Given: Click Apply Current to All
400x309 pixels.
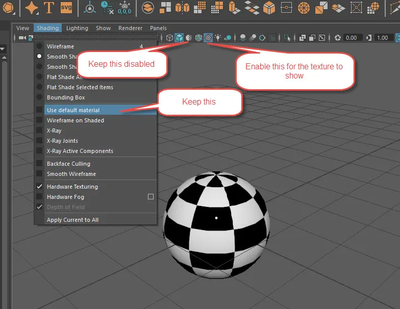Looking at the screenshot, I should click(72, 220).
